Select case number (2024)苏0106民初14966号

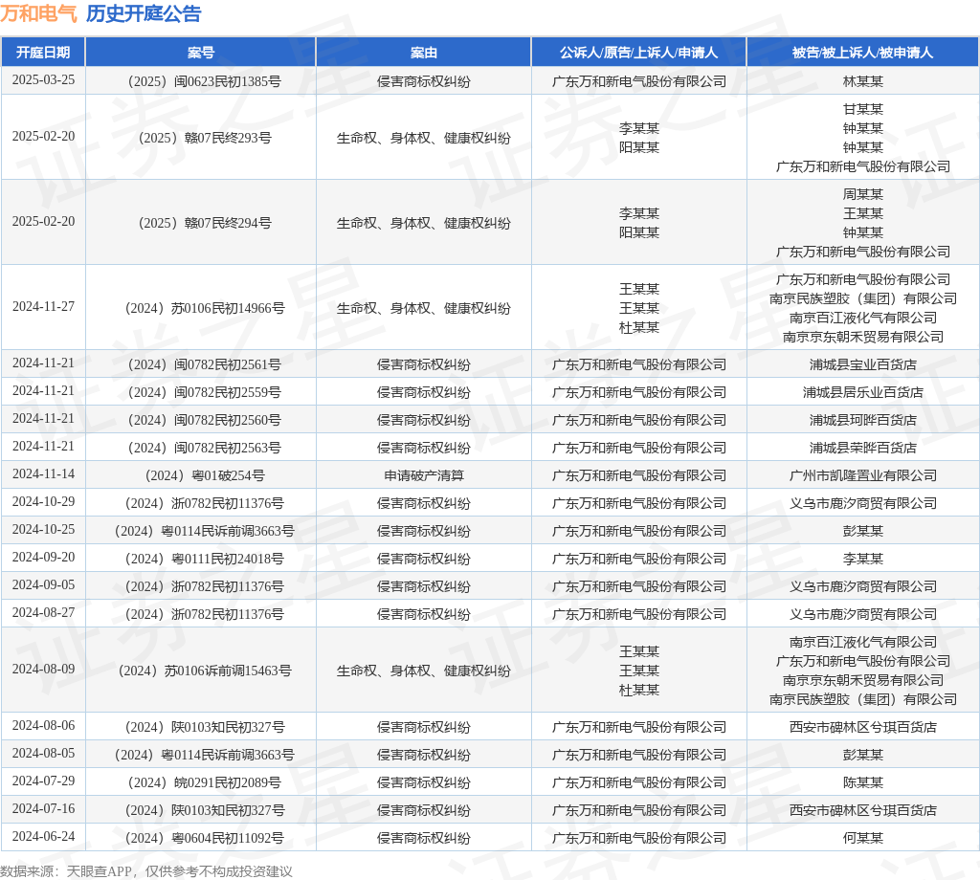[x=205, y=308]
